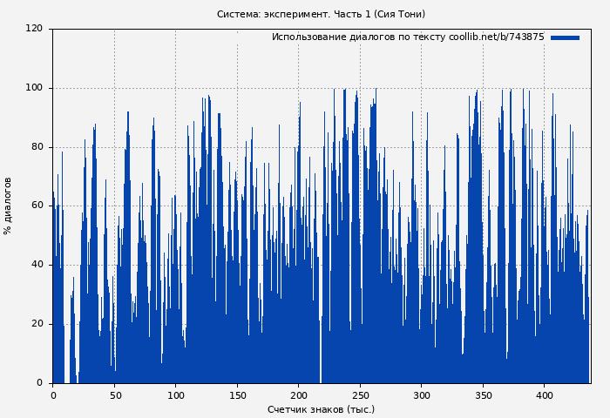The width and height of the screenshot is (610, 418).
Task: Click the 80 tick label on Y-axis
Action: [x=37, y=147]
